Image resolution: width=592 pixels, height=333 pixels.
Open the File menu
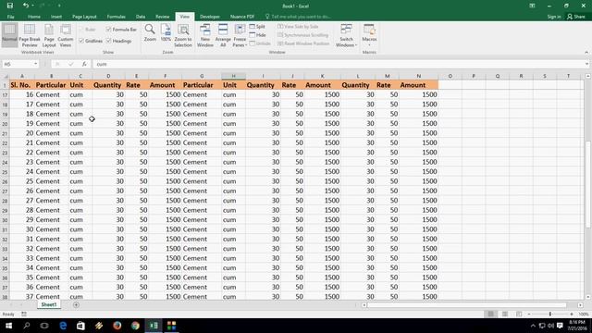tap(10, 17)
